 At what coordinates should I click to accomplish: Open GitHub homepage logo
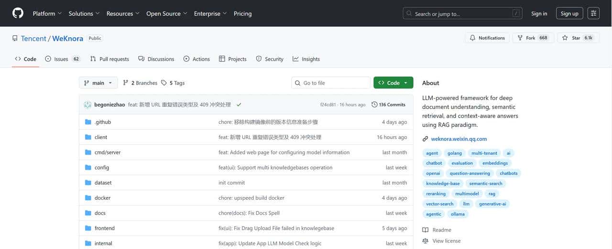click(x=18, y=13)
